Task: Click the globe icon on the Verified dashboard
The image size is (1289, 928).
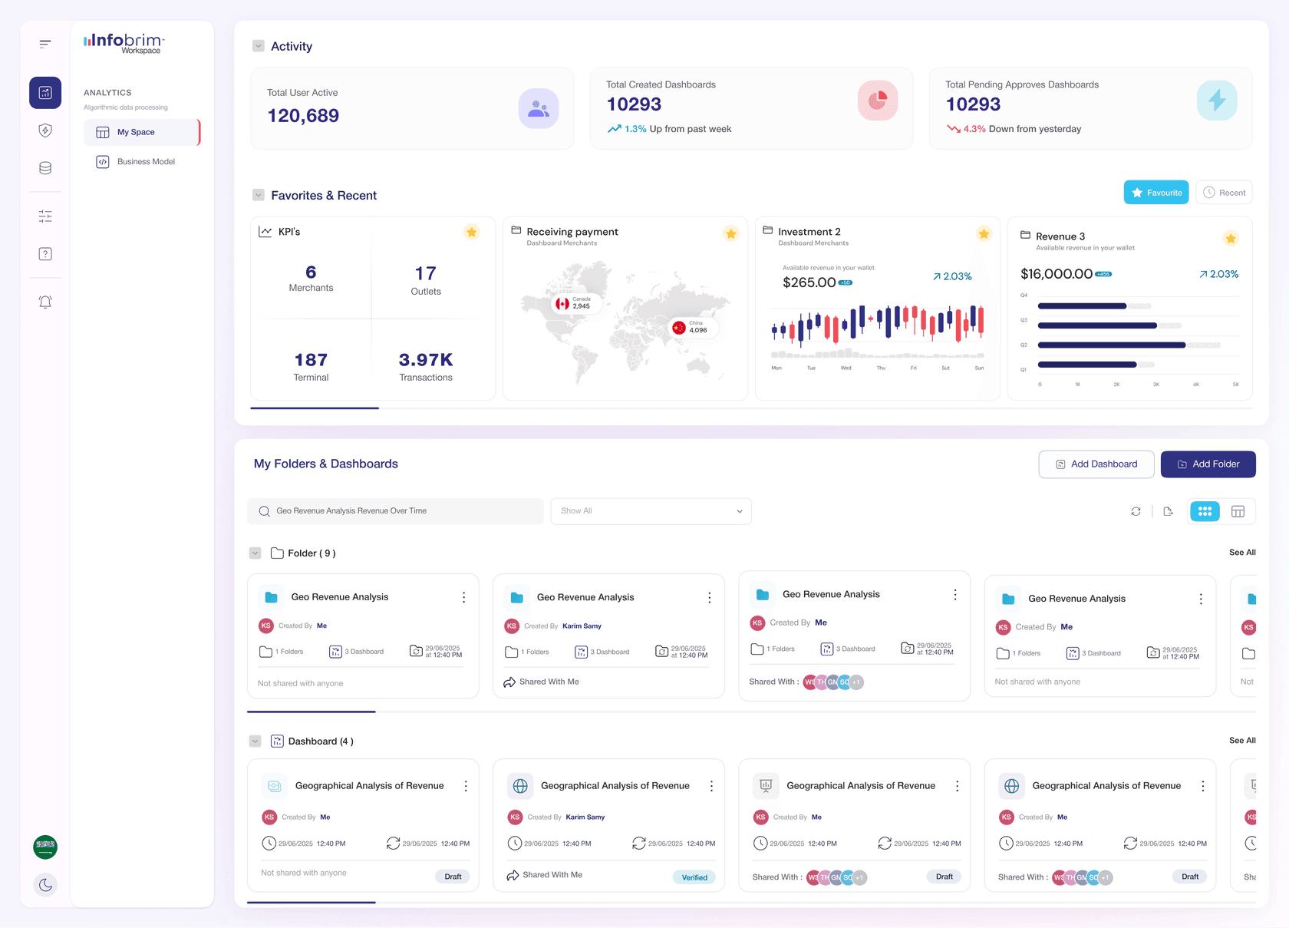Action: click(520, 786)
